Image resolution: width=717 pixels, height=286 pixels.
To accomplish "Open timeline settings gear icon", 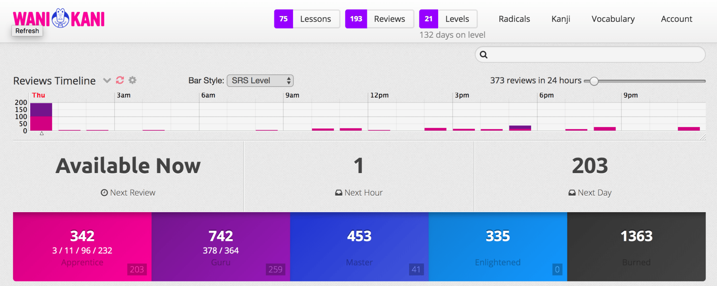I will tap(132, 80).
